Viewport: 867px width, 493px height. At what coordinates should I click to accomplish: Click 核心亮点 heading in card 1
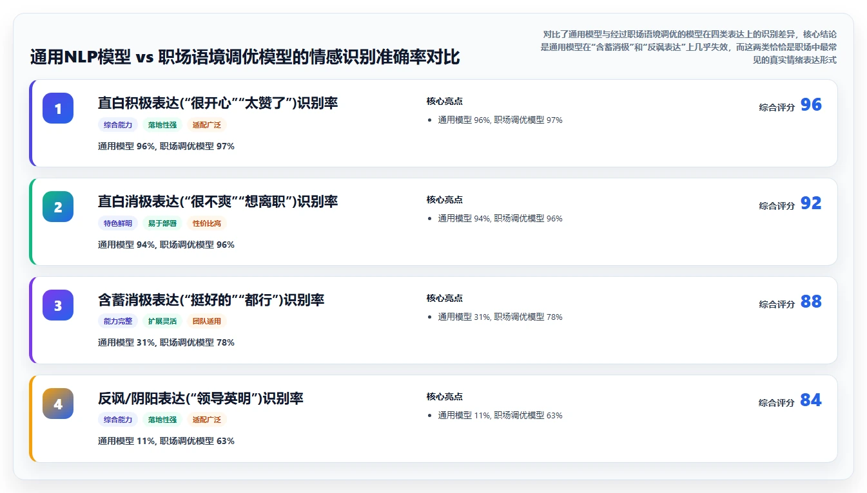445,101
